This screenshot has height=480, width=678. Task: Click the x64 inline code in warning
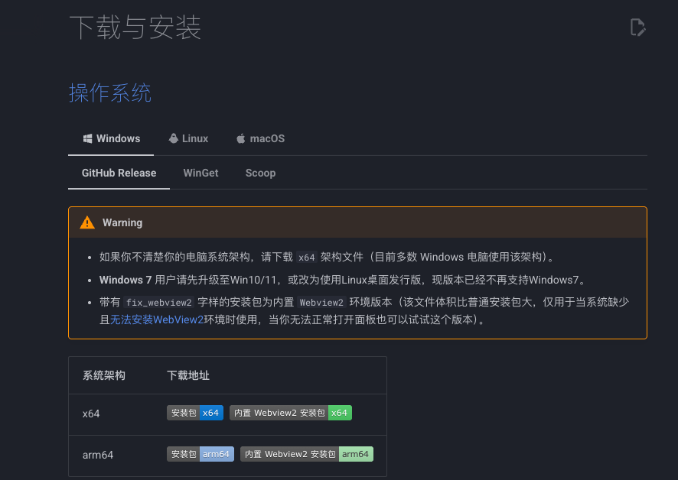[x=306, y=258]
